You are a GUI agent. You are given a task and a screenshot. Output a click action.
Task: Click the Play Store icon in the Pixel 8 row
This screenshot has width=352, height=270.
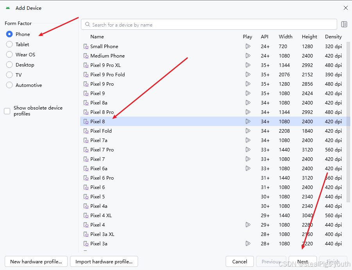point(248,122)
